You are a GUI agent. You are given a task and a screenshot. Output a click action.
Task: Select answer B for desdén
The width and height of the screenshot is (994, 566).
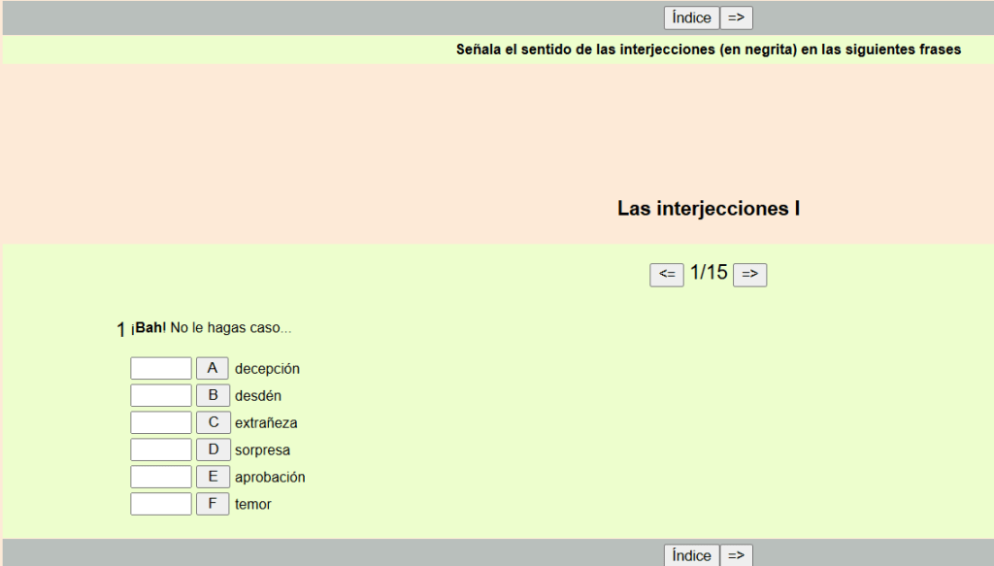(213, 396)
